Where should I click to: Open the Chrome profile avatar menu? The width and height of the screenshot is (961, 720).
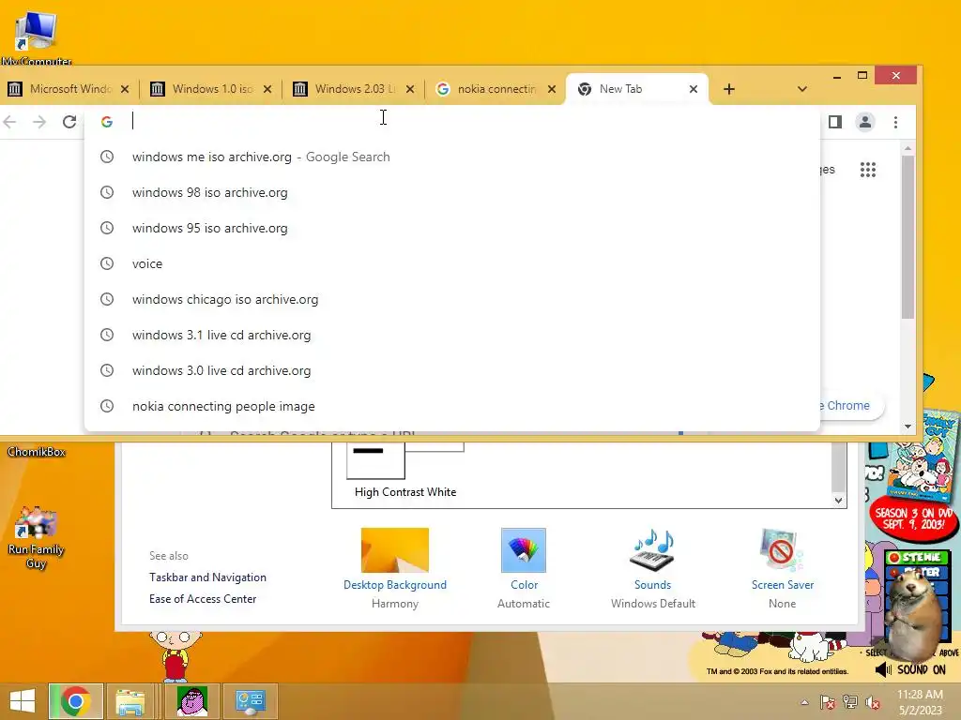click(x=864, y=122)
